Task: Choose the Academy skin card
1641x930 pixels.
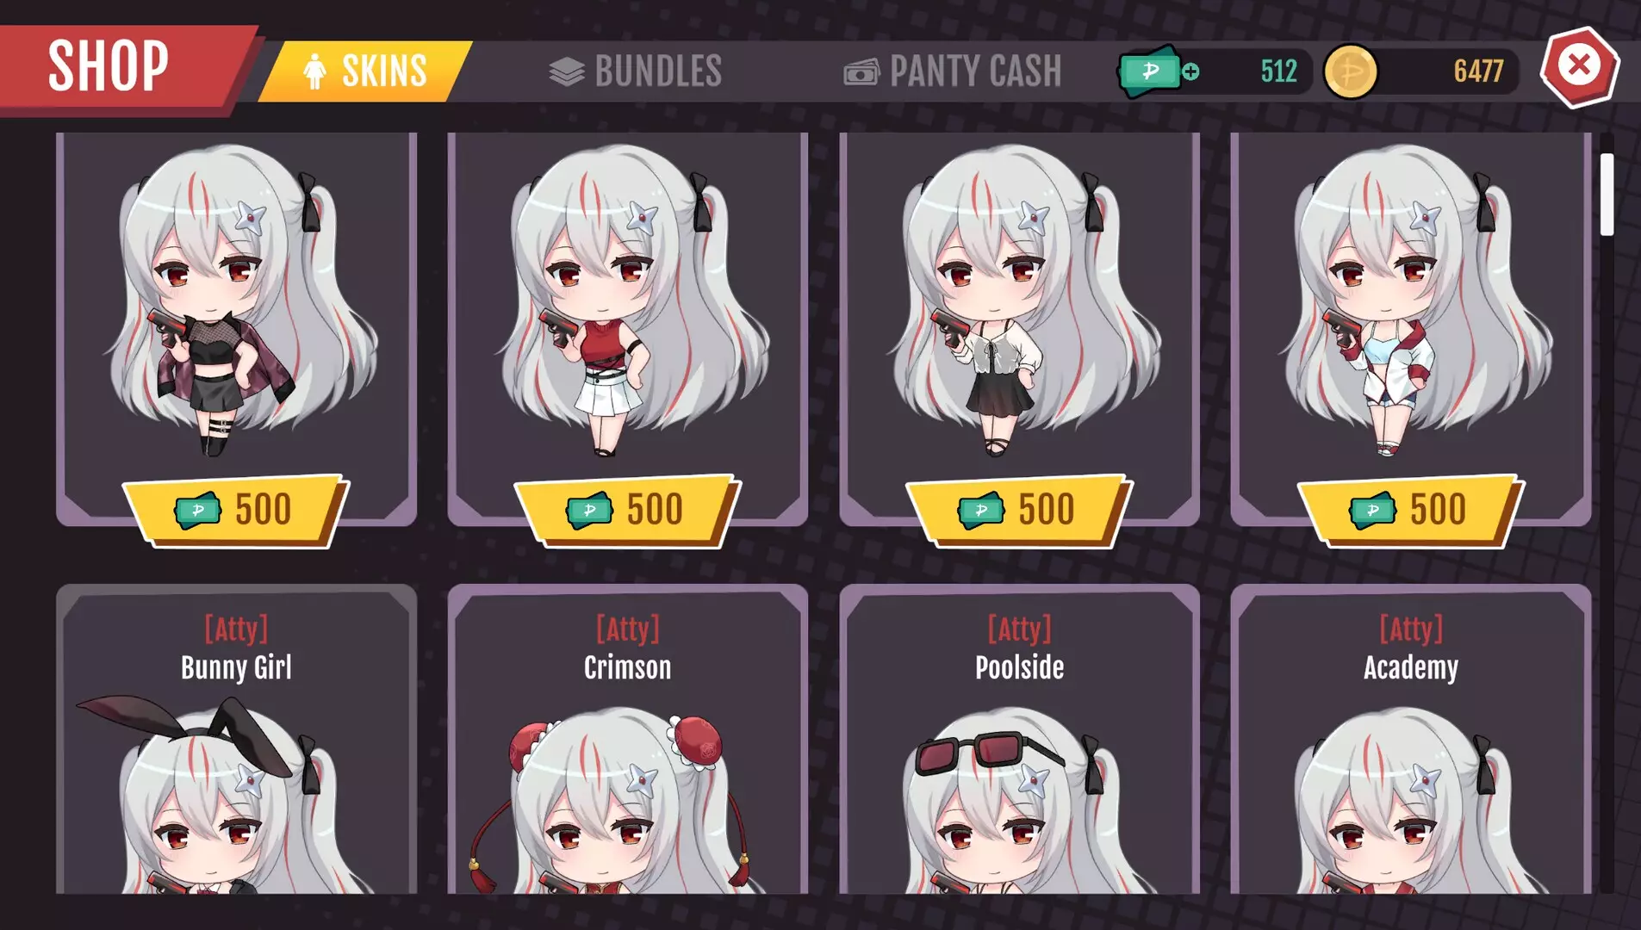Action: [1411, 740]
